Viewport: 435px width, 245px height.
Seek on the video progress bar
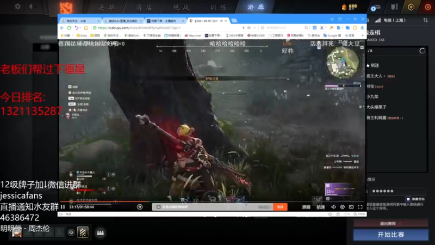click(212, 201)
